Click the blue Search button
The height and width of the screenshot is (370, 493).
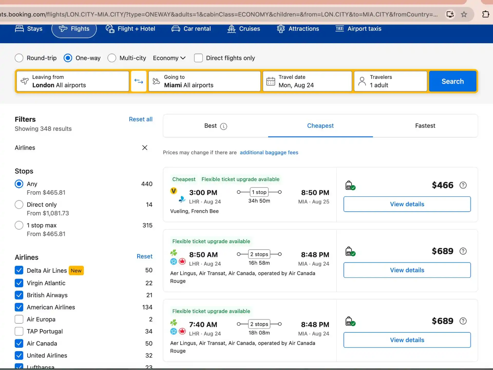(x=453, y=81)
